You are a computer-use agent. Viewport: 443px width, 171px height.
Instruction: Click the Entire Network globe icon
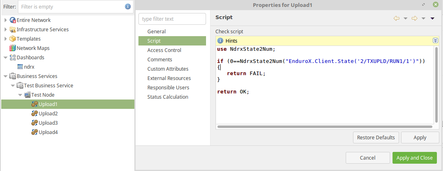13,20
